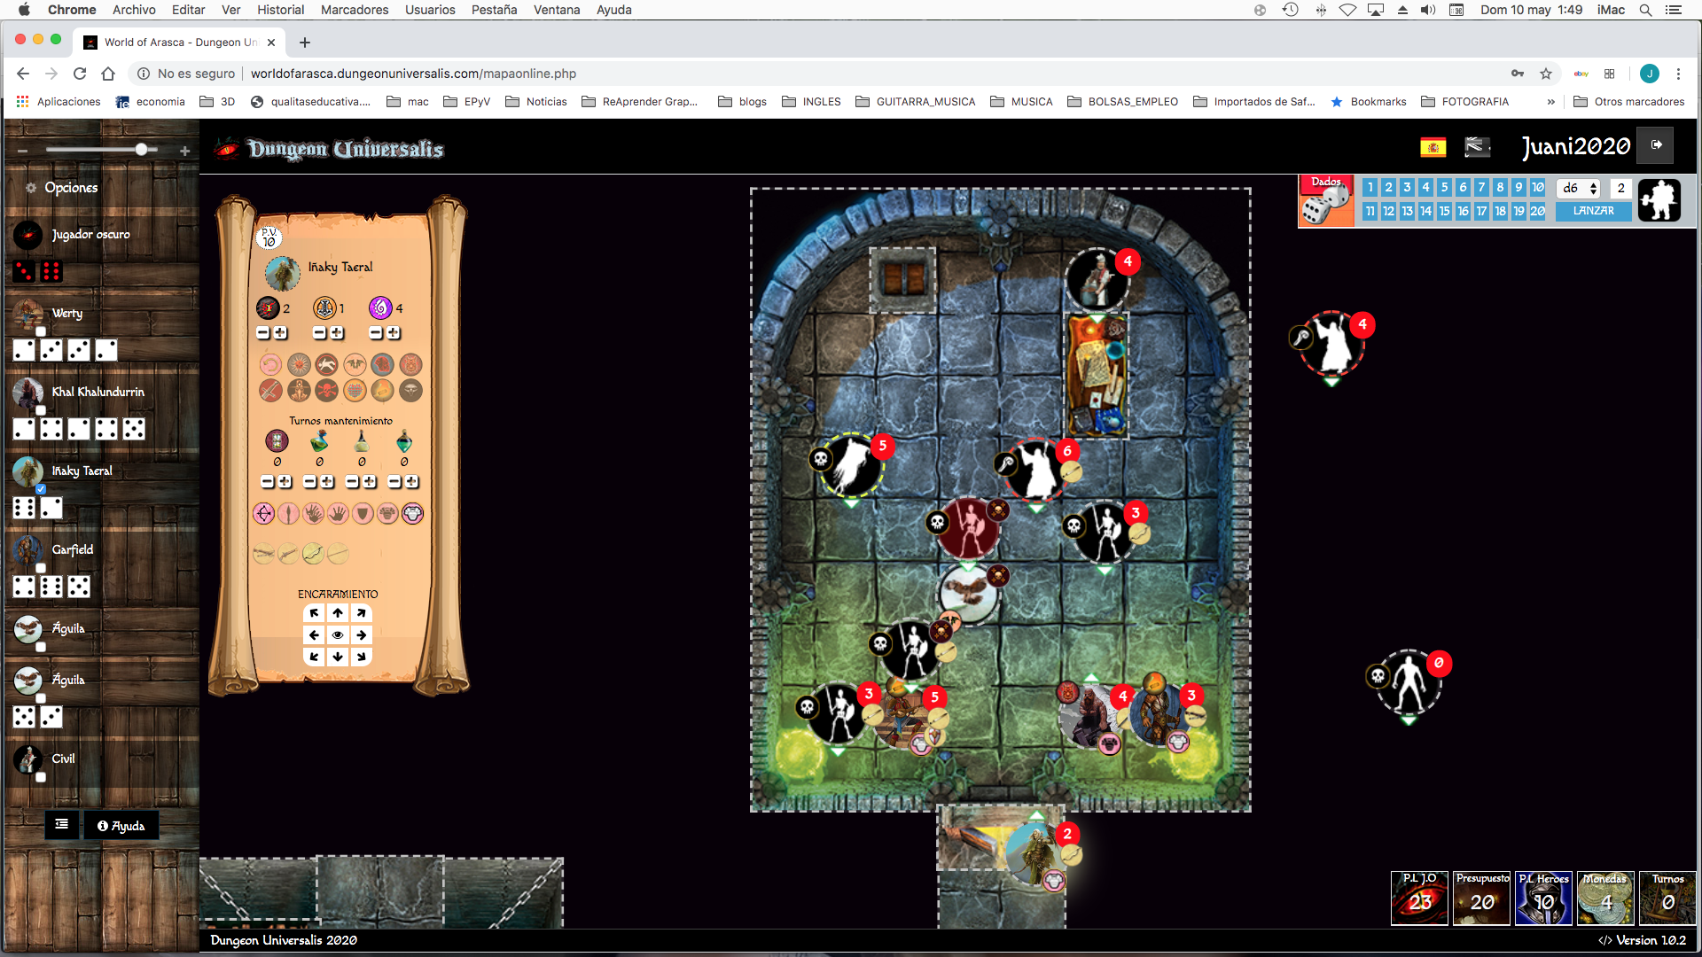1702x957 pixels.
Task: Select the humanoid token with badge 0
Action: click(x=1409, y=683)
